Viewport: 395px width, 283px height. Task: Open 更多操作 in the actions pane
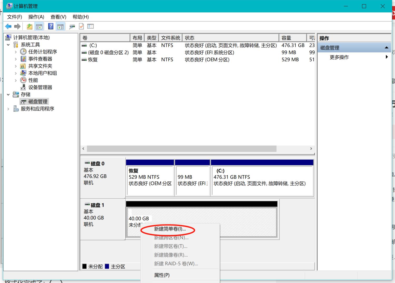(339, 57)
